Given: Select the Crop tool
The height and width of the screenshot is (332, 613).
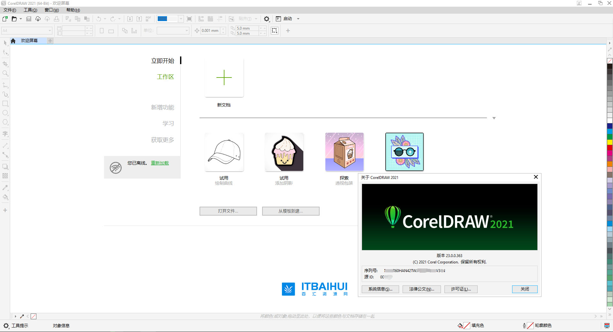Looking at the screenshot, I should pyautogui.click(x=5, y=64).
